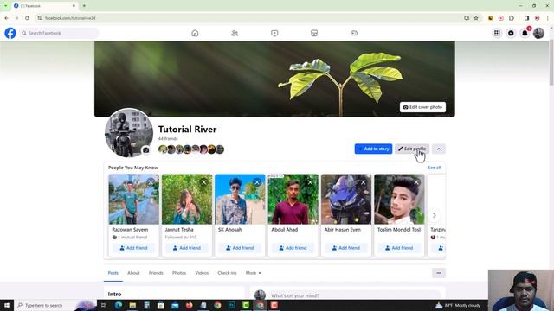554x311 pixels.
Task: Open the Tutorial River profile picture
Action: [129, 132]
